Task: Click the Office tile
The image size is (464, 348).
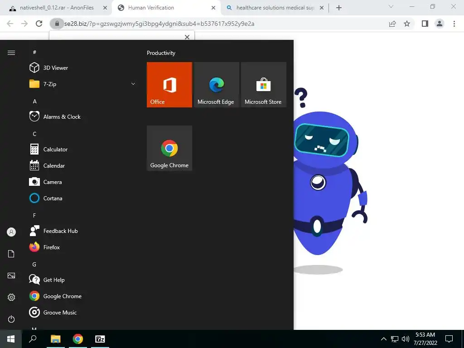Action: [169, 85]
